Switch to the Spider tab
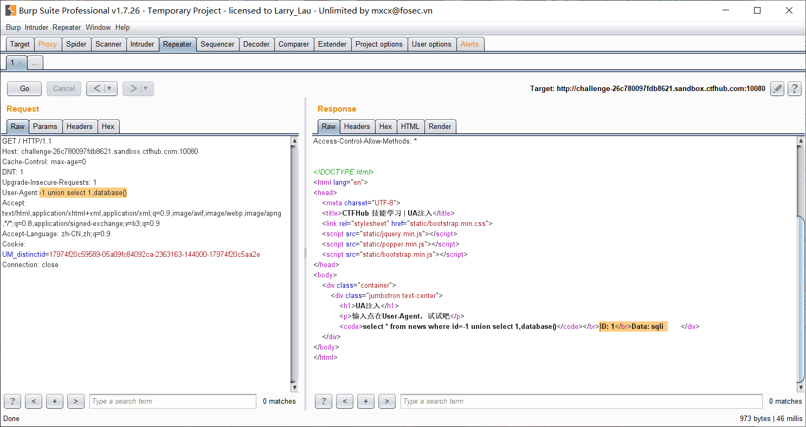This screenshot has width=806, height=427. [x=76, y=44]
